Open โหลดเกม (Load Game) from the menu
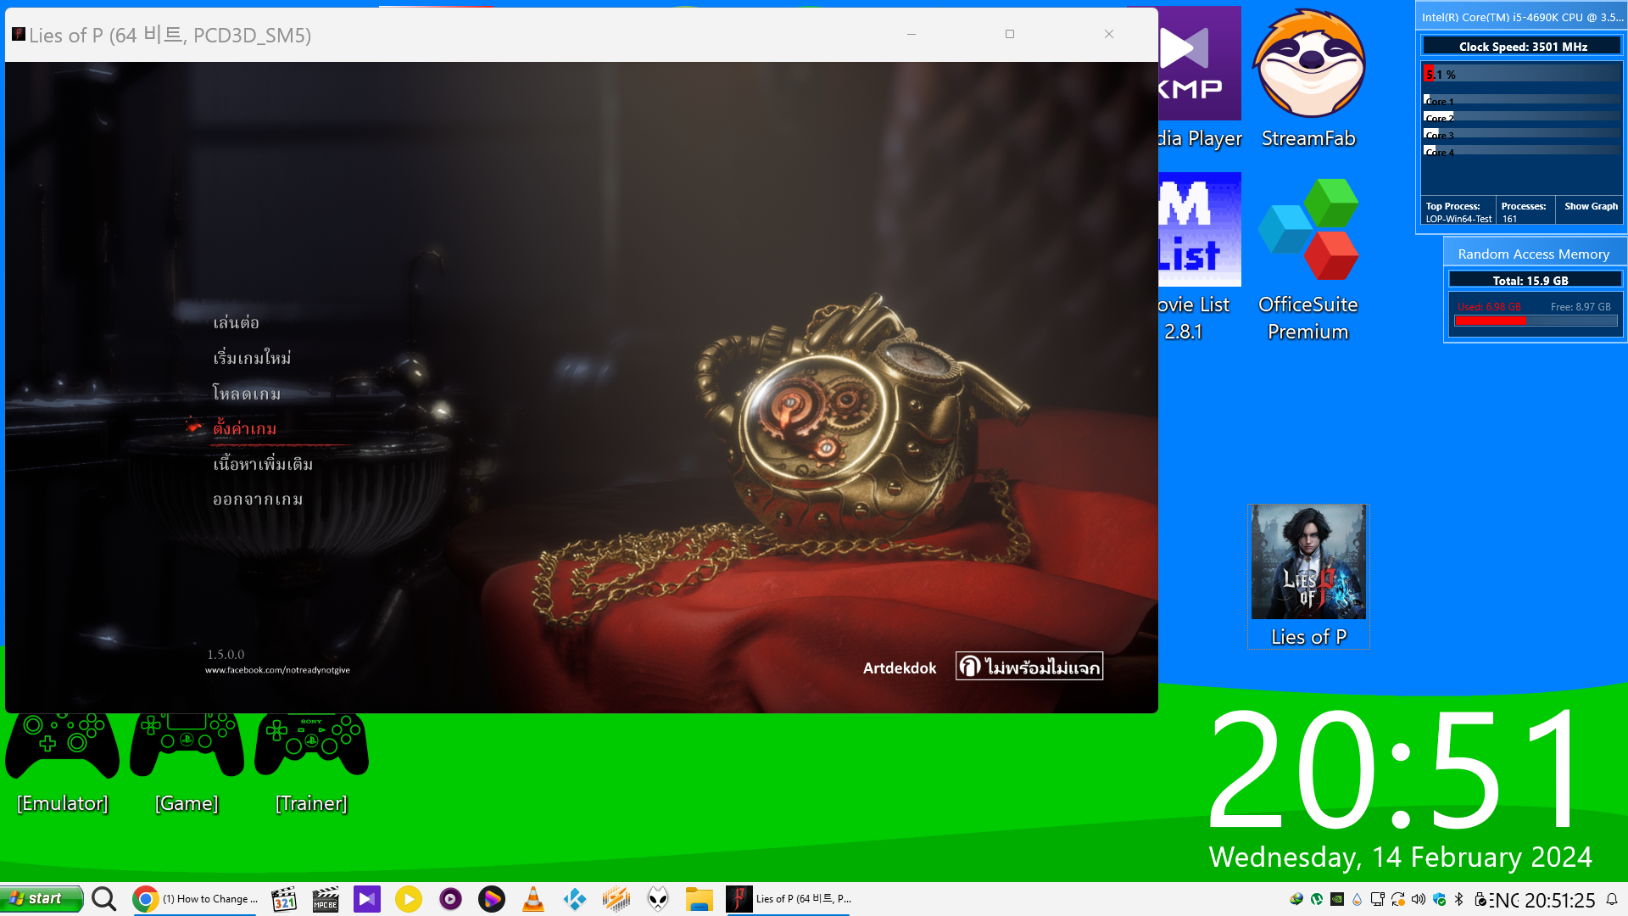 click(246, 394)
